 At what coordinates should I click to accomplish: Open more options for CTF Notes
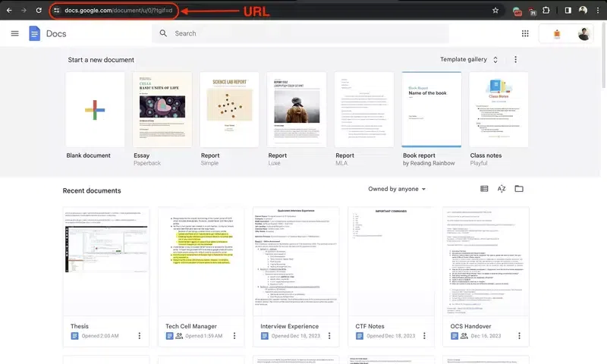pos(424,336)
